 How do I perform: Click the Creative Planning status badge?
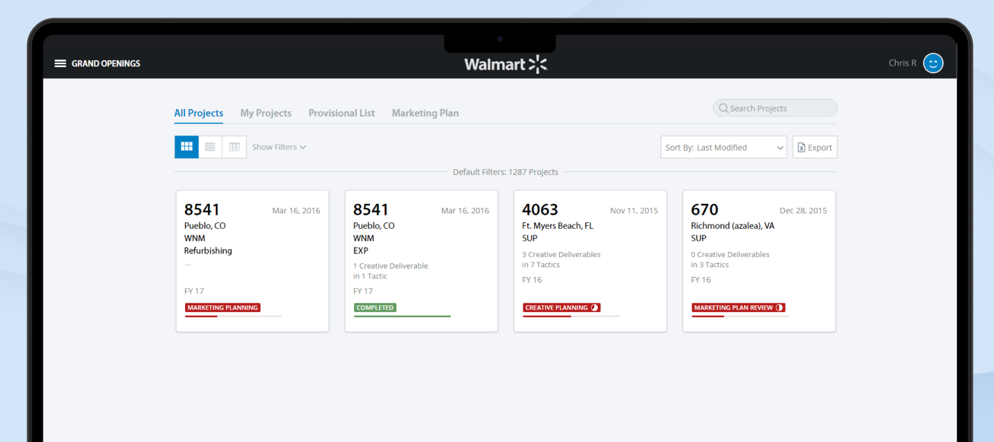(x=556, y=308)
